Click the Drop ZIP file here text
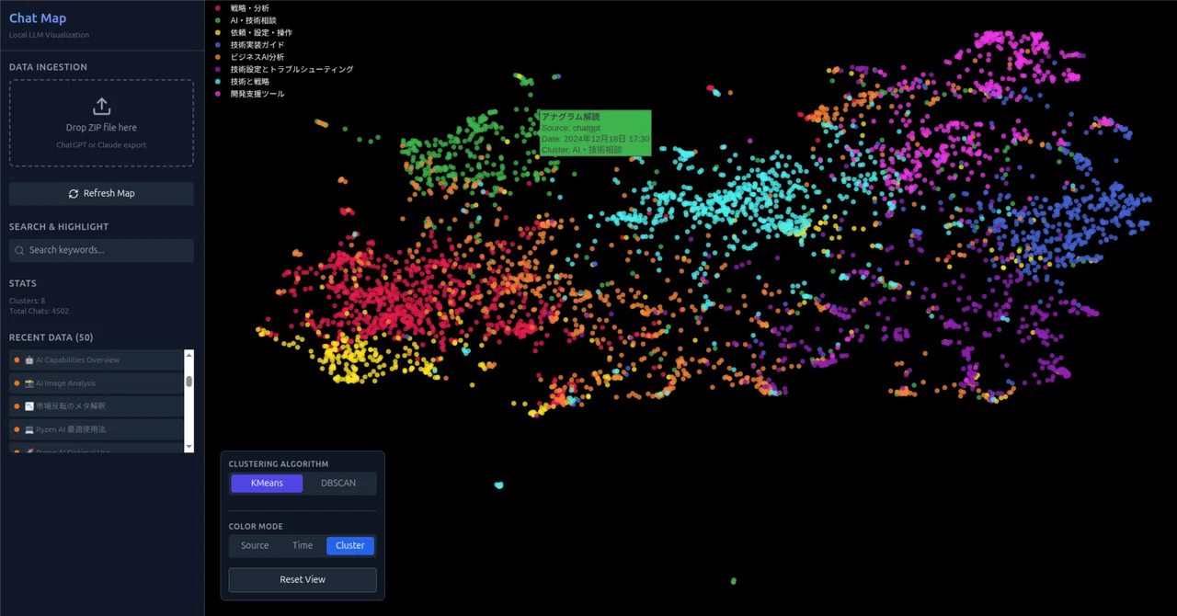1177x616 pixels. pos(101,128)
